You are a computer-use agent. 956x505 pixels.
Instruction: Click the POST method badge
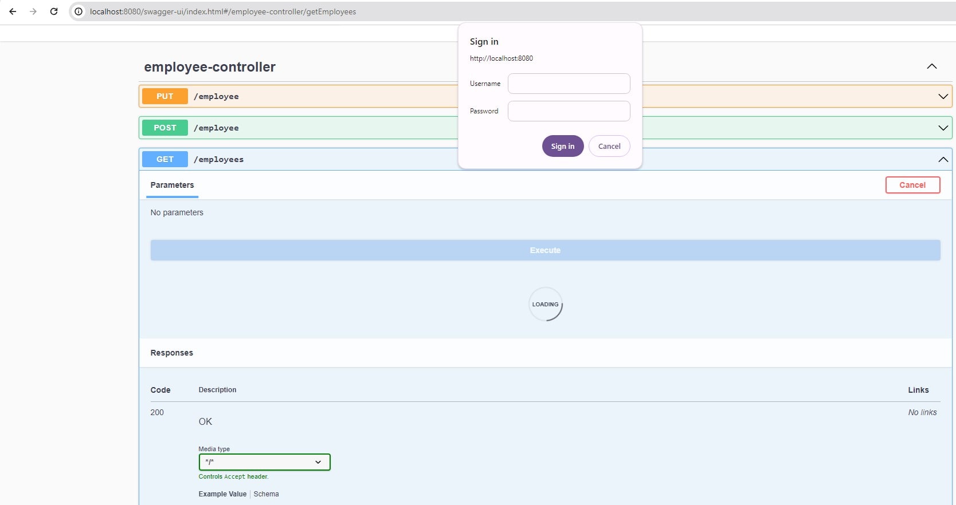point(165,128)
